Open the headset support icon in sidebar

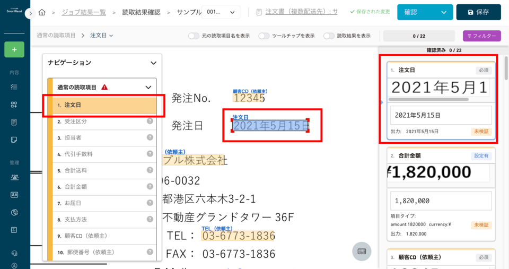(14, 253)
